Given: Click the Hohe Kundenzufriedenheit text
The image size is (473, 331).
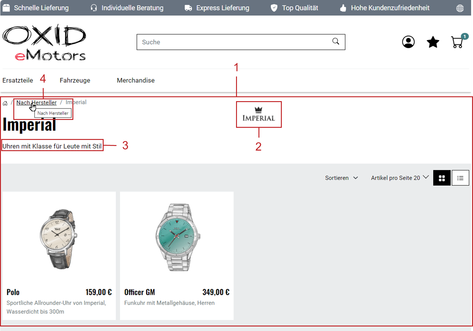Looking at the screenshot, I should tap(390, 8).
